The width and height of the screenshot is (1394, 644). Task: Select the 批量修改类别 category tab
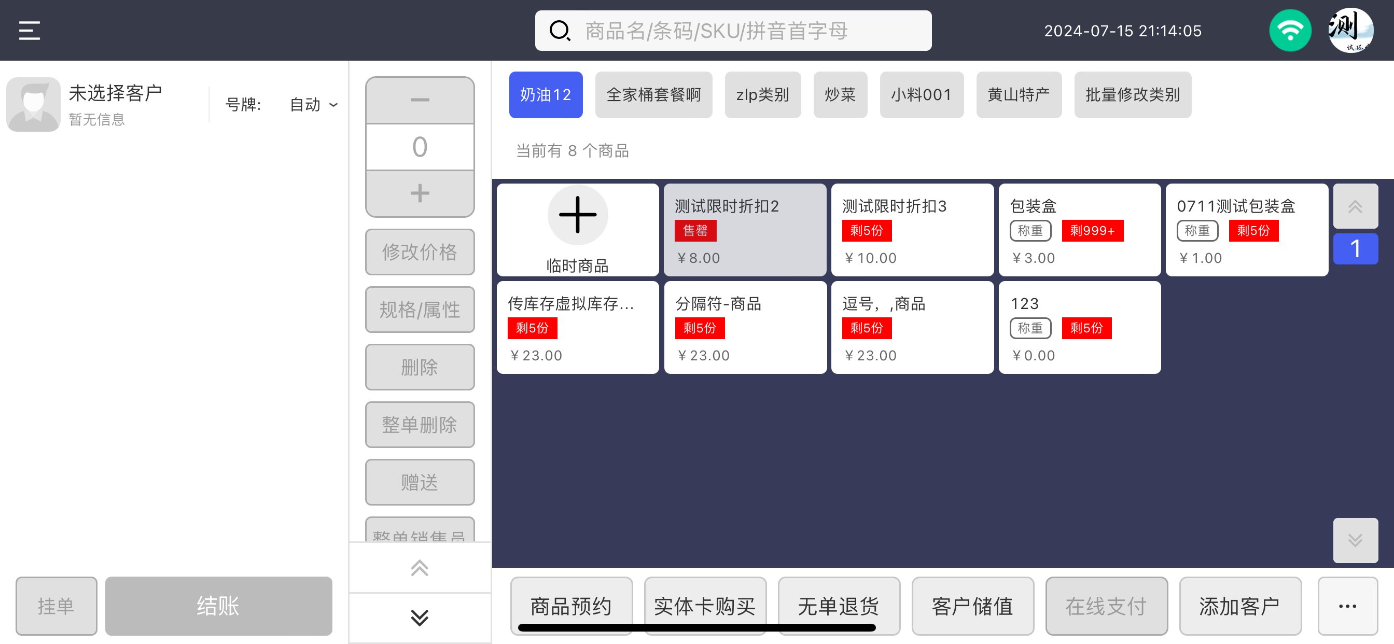pos(1132,95)
